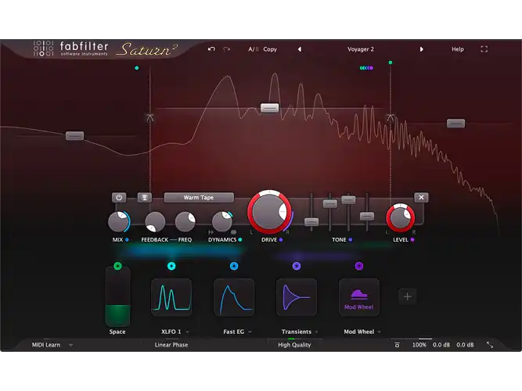The height and width of the screenshot is (391, 522).
Task: Click the purple Transients source drag handle
Action: click(297, 266)
